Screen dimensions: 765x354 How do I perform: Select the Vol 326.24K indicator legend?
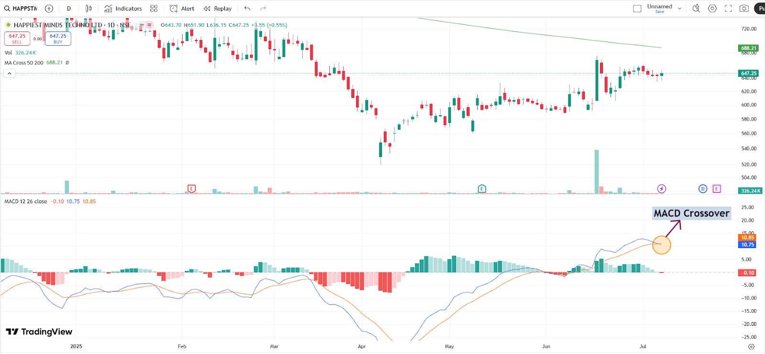[20, 53]
